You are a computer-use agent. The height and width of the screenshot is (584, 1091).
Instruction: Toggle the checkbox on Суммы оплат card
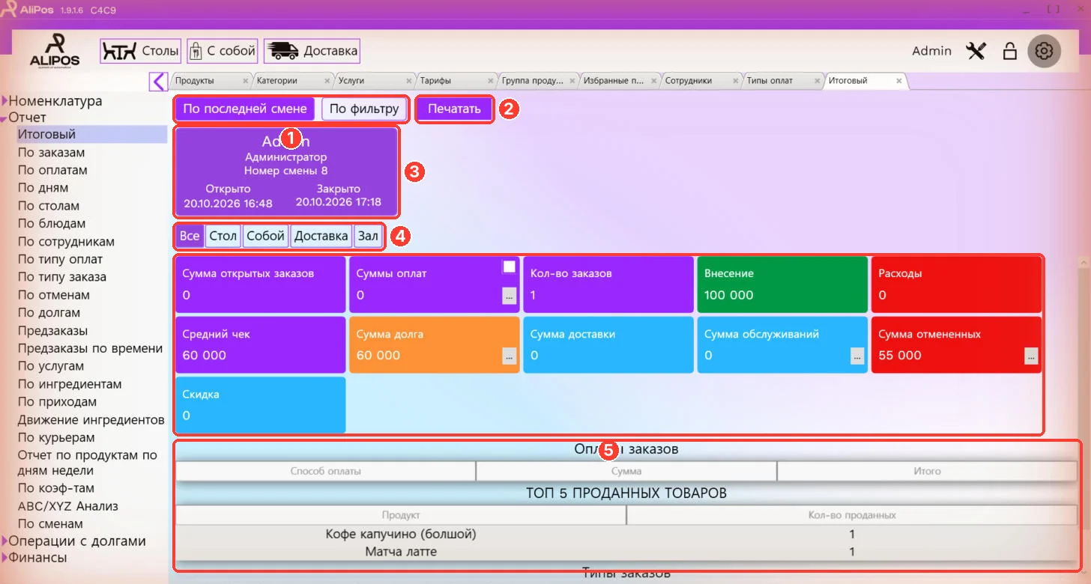pos(510,267)
